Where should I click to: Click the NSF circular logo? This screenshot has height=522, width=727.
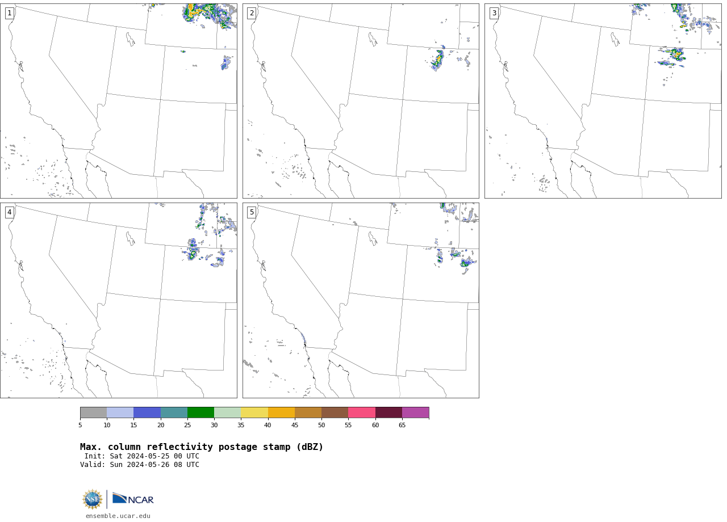pyautogui.click(x=92, y=499)
